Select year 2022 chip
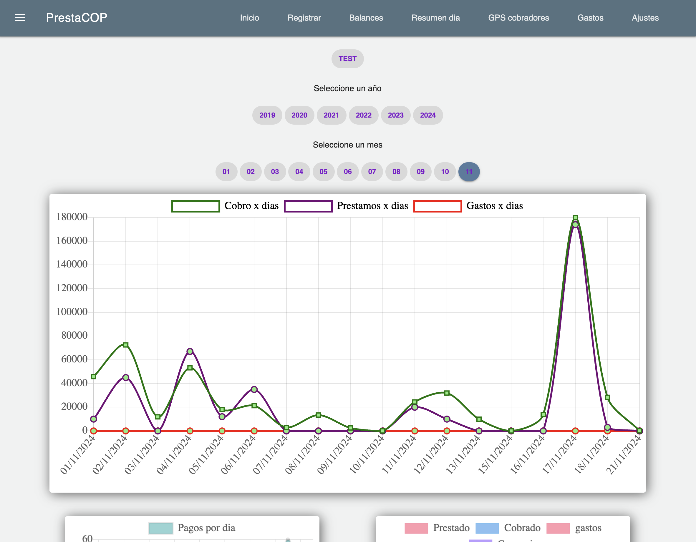The height and width of the screenshot is (542, 696). point(363,115)
